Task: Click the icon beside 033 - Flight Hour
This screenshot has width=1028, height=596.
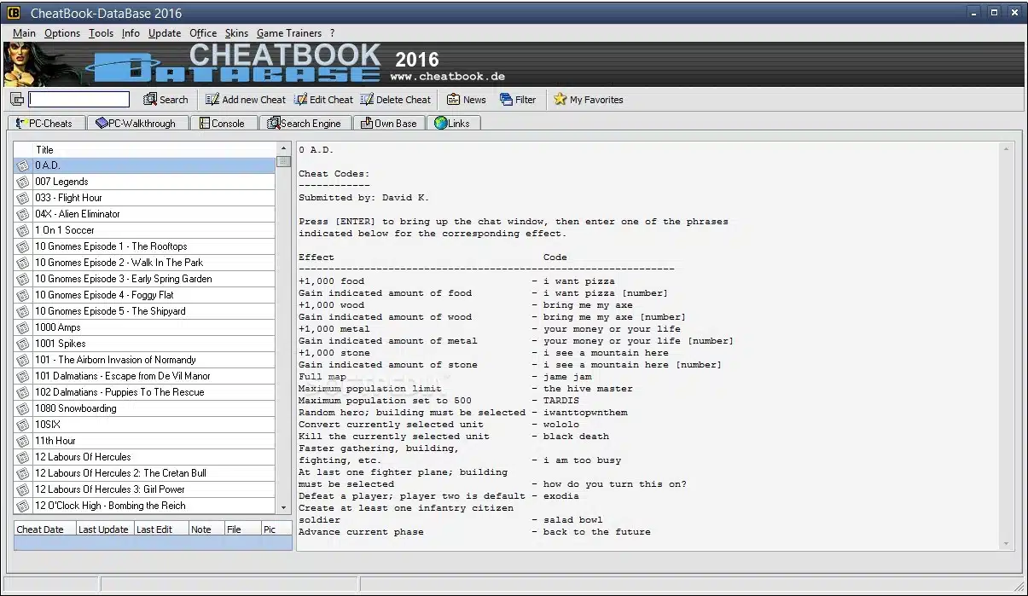Action: tap(23, 198)
